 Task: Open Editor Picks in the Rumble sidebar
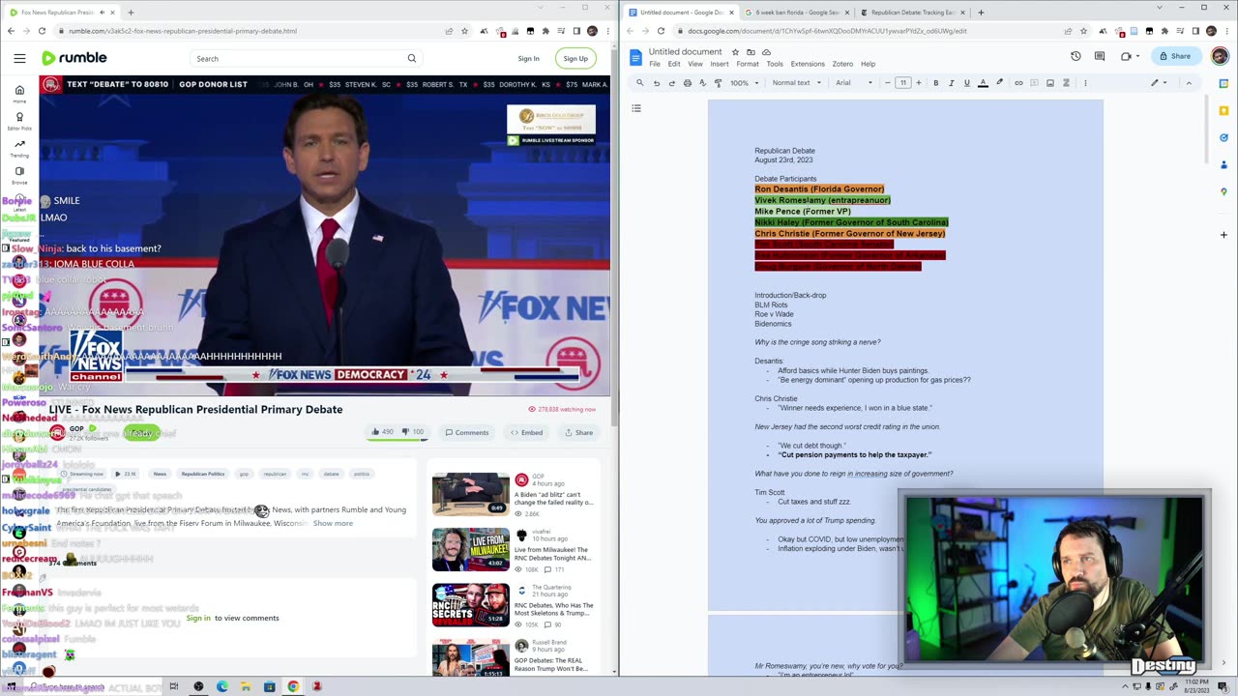(x=19, y=121)
